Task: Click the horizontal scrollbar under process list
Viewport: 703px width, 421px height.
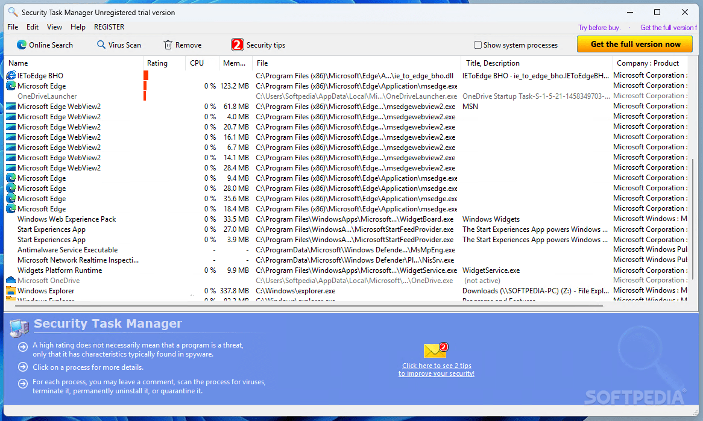Action: (309, 306)
